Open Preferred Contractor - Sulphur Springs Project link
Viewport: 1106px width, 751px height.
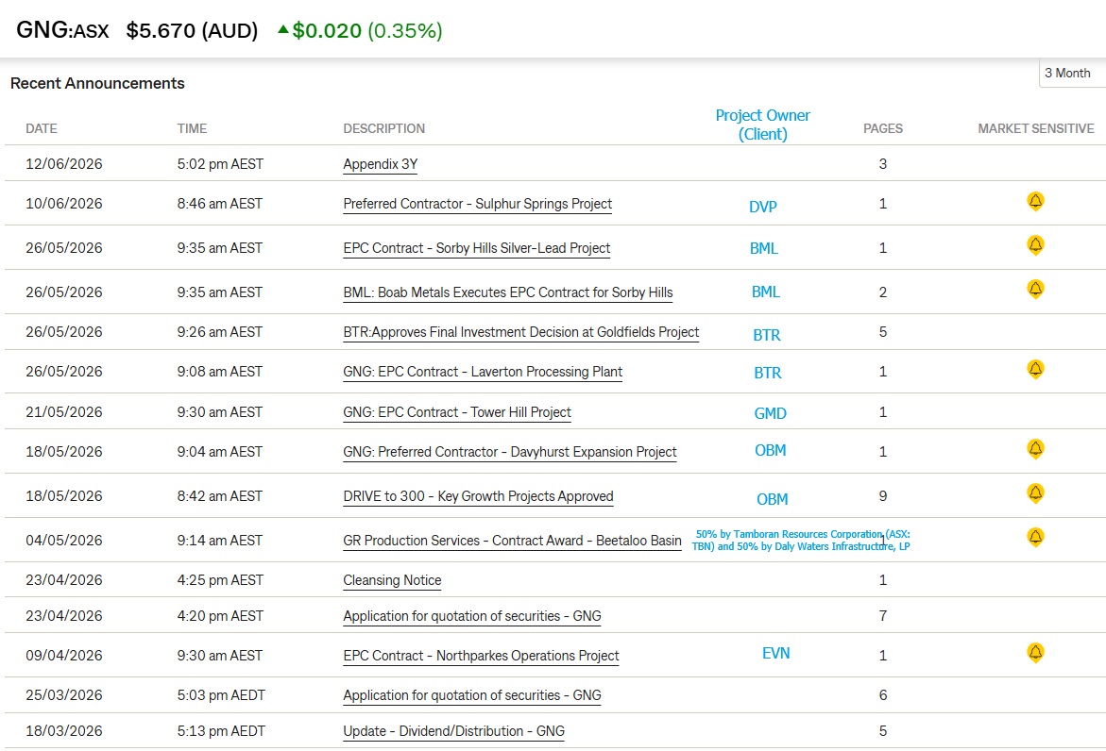tap(478, 204)
